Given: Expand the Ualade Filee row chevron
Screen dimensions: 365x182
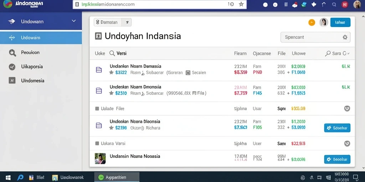Looking at the screenshot, I should [347, 108].
